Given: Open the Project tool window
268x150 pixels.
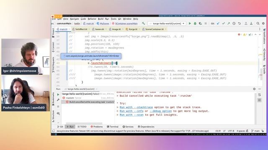Looking at the screenshot, I should point(53,33).
